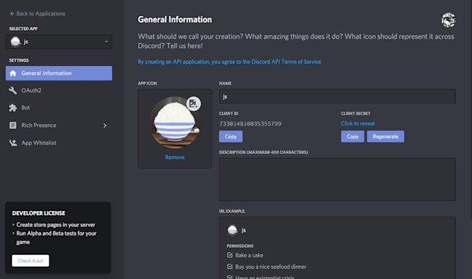Click the Check it out button
The height and width of the screenshot is (279, 472).
tap(31, 261)
